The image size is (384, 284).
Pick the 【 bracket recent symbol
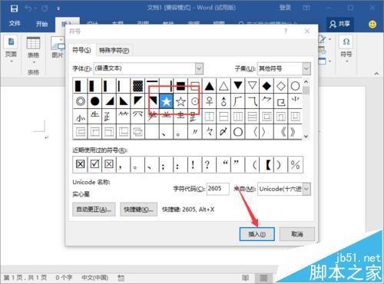point(267,164)
